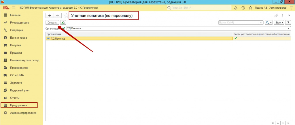Open the history clock icon
This screenshot has height=125, width=295.
click(x=243, y=8)
